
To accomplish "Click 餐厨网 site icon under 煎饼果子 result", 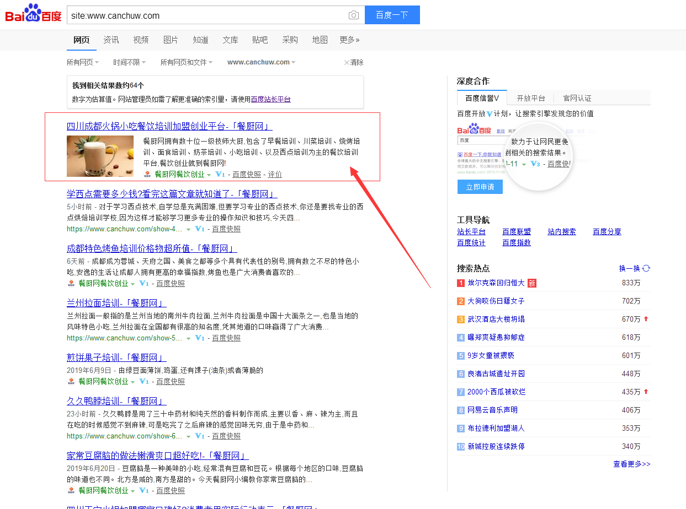I will tap(71, 381).
